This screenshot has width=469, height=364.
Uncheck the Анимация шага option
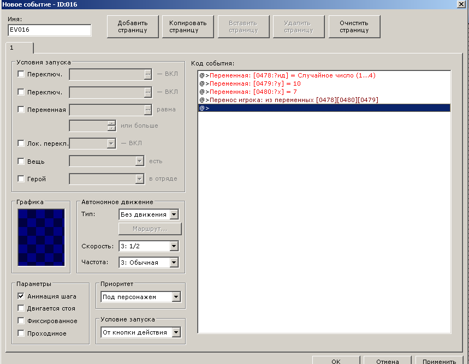point(21,296)
